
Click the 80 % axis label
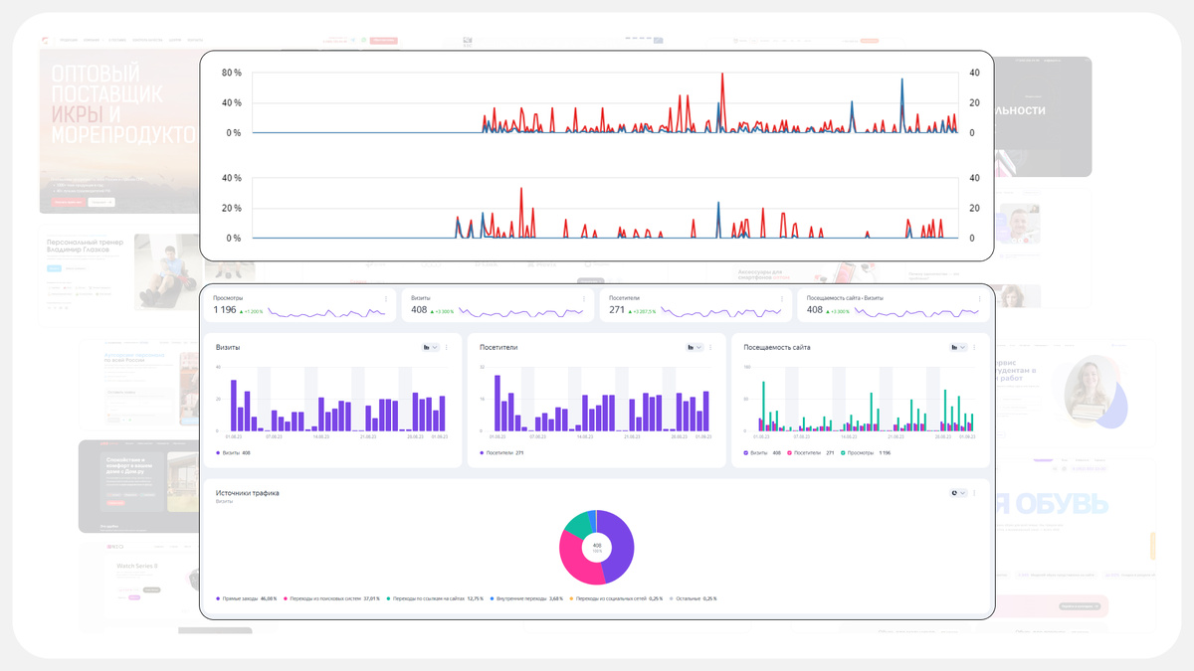pos(231,73)
